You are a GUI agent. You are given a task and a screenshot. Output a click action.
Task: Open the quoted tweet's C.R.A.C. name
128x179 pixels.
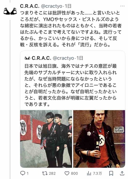pos(41,58)
